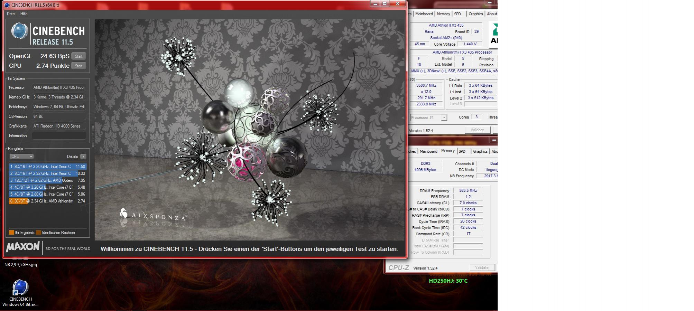The height and width of the screenshot is (311, 694).
Task: Click the Socket AM2+ (940) package field
Action: coord(446,38)
